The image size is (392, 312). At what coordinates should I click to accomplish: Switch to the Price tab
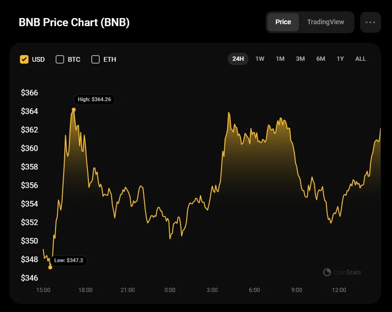tap(283, 22)
